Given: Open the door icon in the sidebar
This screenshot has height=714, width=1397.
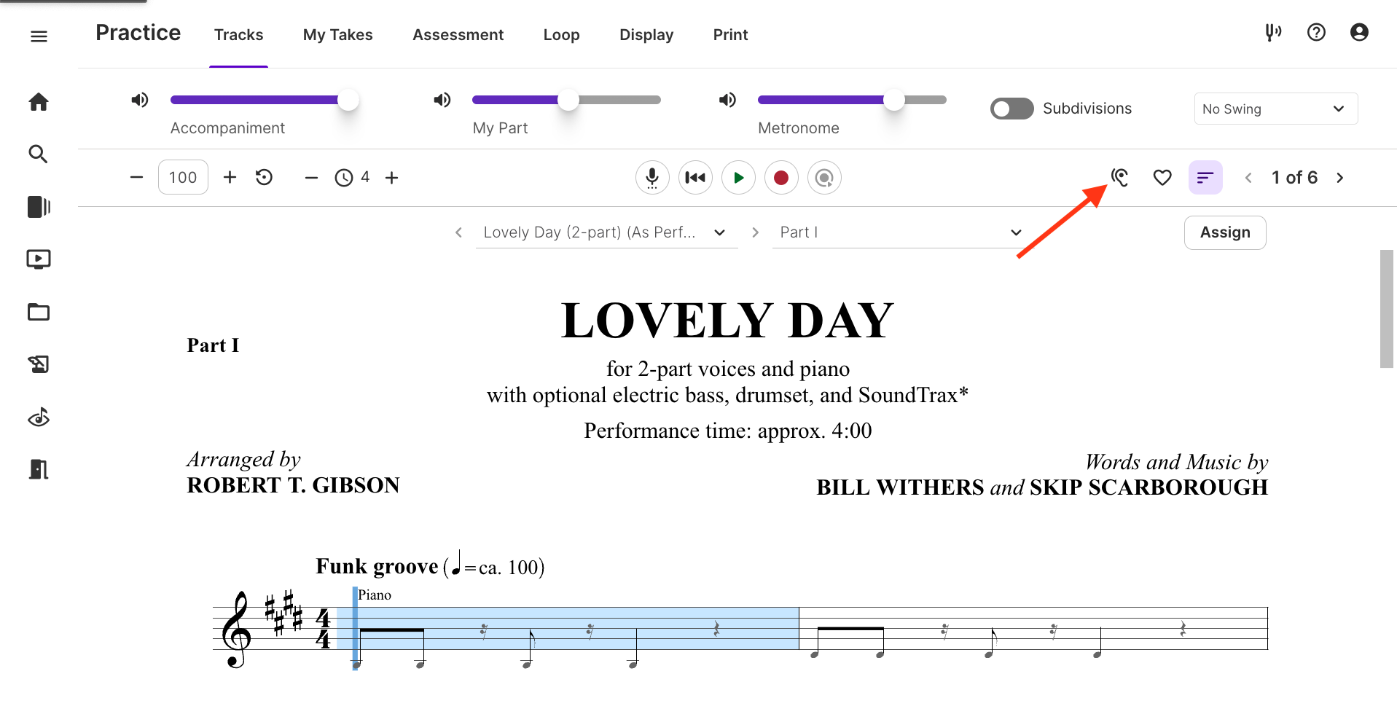Looking at the screenshot, I should tap(39, 469).
